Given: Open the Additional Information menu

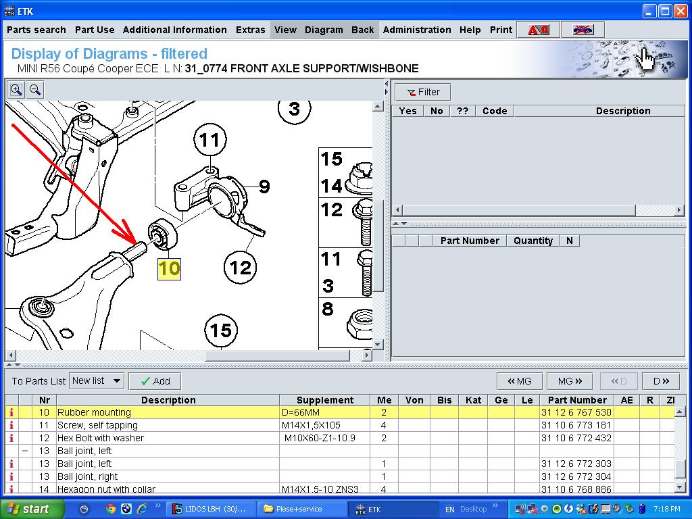Looking at the screenshot, I should pyautogui.click(x=174, y=30).
